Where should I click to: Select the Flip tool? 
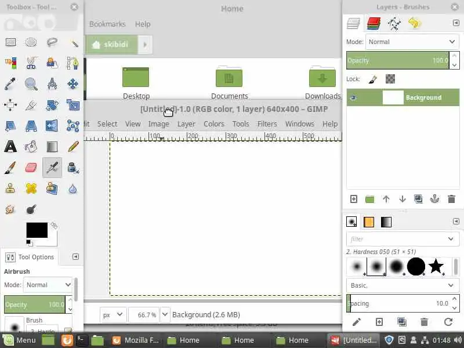click(52, 126)
